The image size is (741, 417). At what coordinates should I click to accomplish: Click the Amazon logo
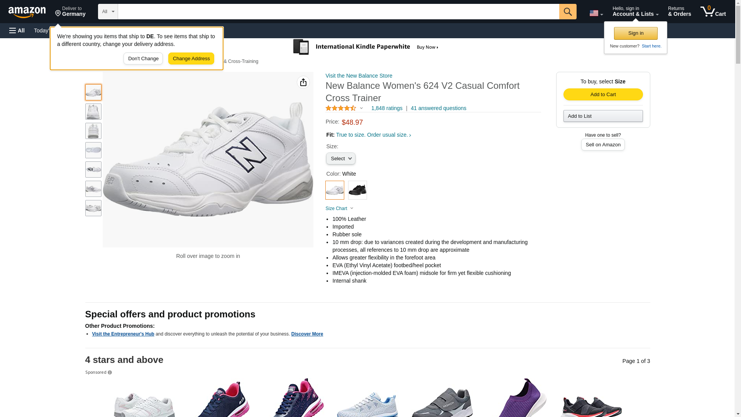coord(27,12)
